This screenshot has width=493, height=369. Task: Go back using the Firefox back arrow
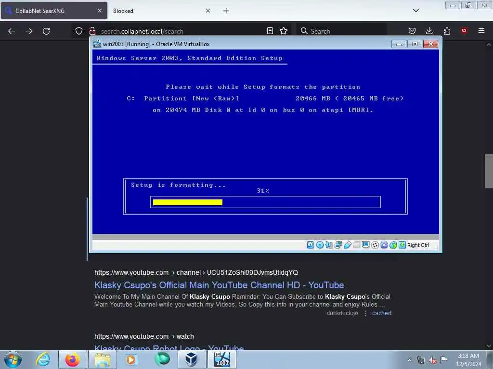coord(12,31)
